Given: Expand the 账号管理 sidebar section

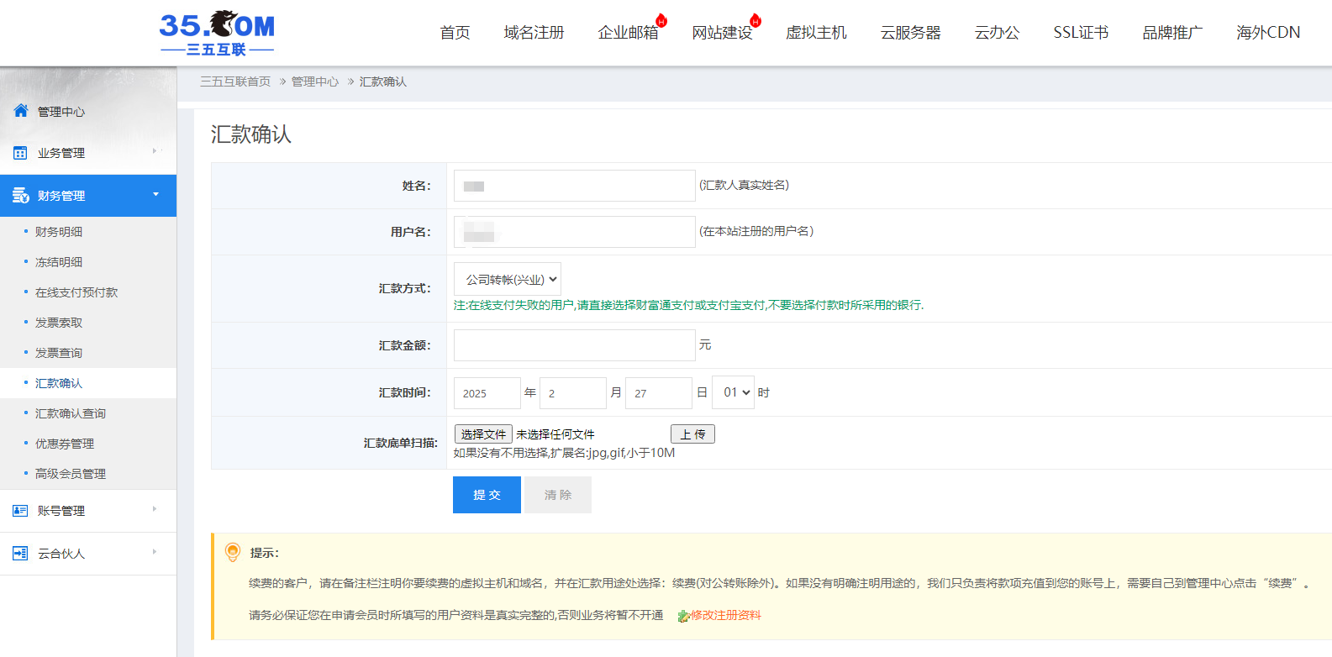Looking at the screenshot, I should 155,509.
